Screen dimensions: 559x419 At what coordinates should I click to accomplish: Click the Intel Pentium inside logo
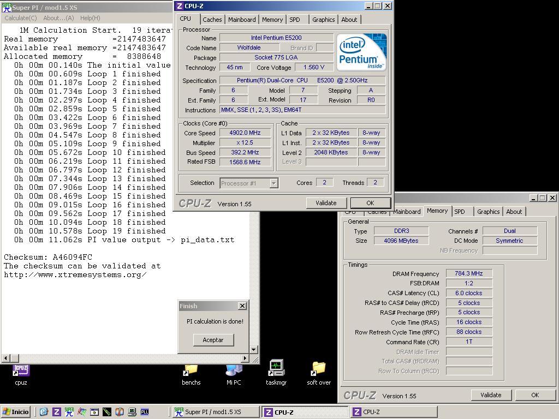click(361, 52)
